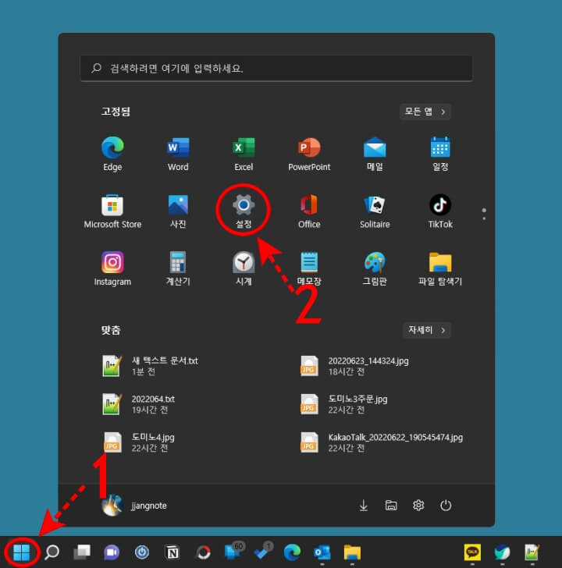
Task: Open the 그림판 (Paint) app
Action: (x=375, y=268)
